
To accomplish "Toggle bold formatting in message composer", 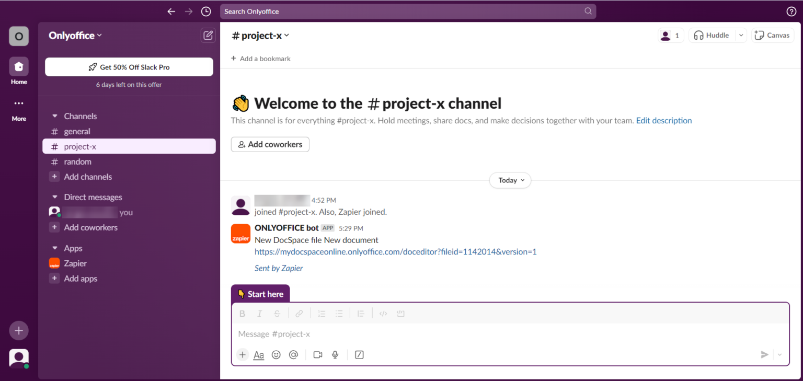I will [x=242, y=313].
